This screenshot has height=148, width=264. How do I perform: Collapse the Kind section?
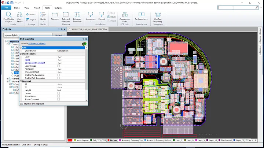[21, 48]
